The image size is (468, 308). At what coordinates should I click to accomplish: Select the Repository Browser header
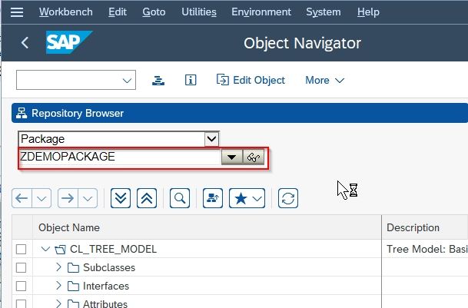point(239,113)
